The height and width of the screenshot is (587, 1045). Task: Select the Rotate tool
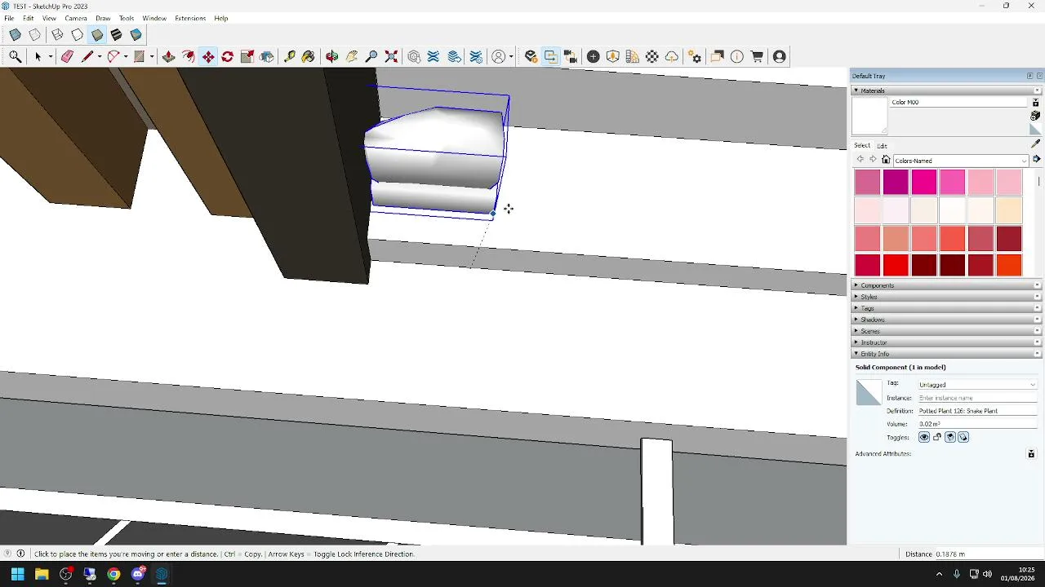228,56
